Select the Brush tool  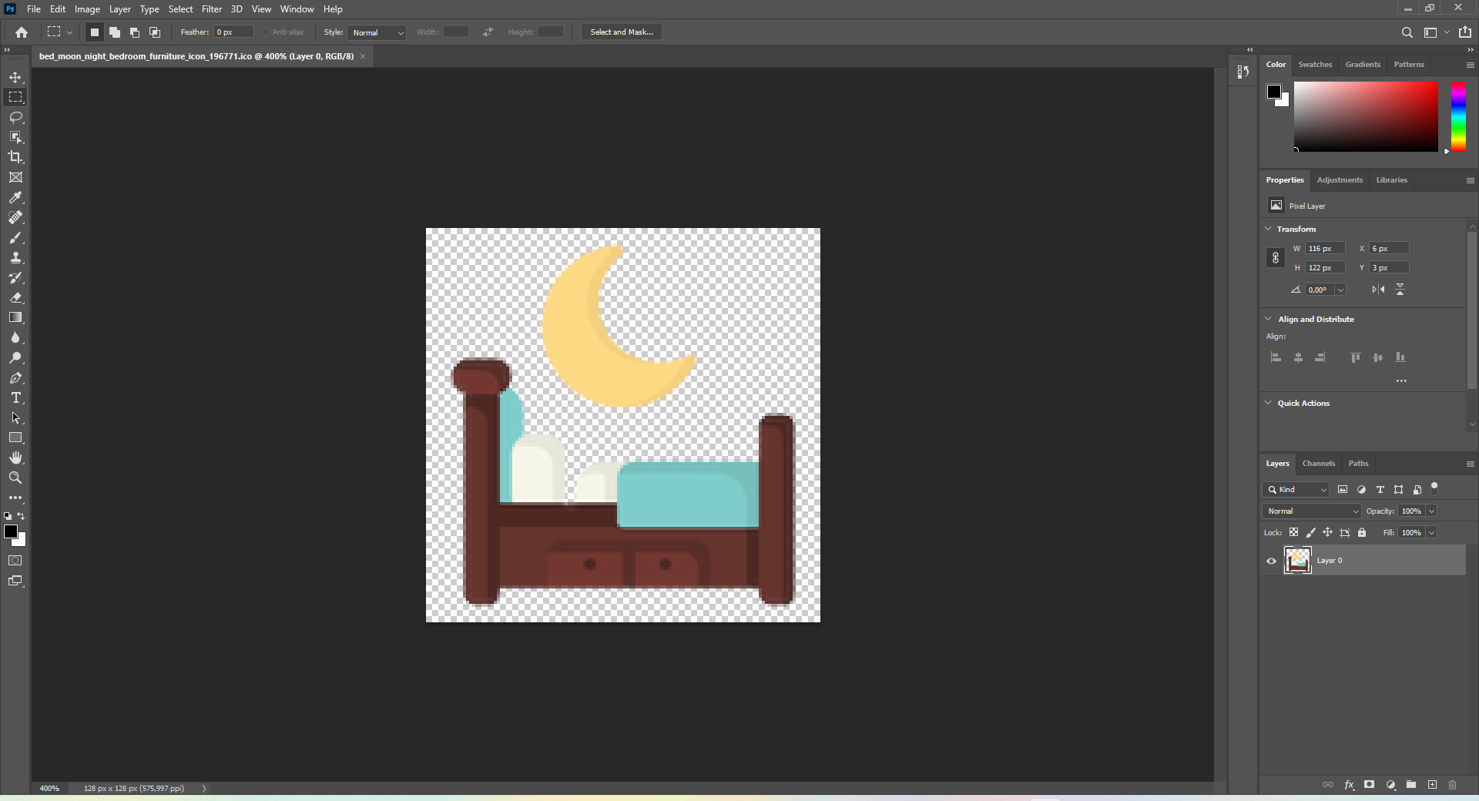(15, 237)
